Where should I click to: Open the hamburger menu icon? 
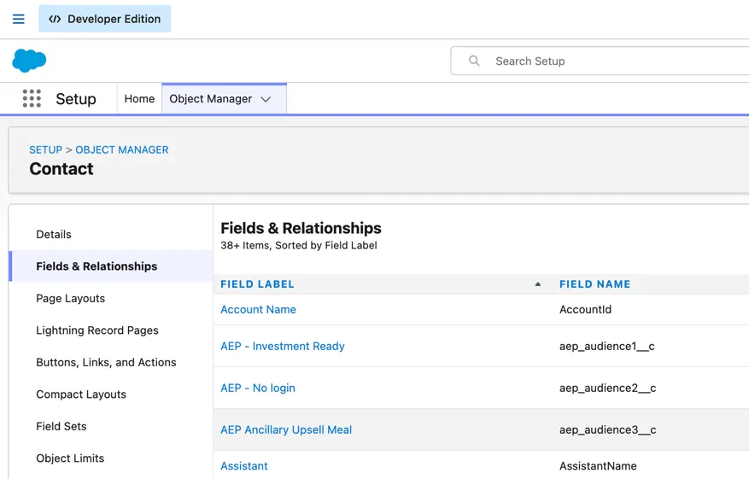point(18,19)
